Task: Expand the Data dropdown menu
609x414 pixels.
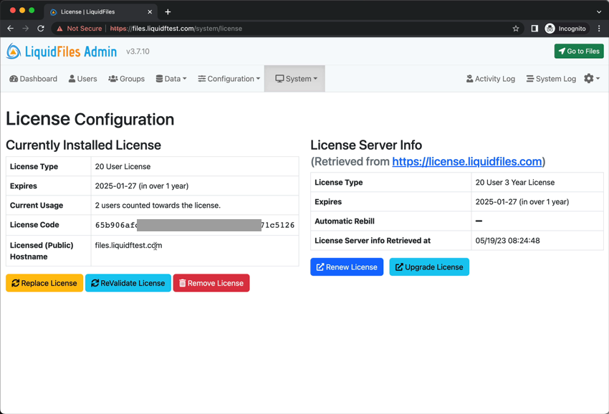Action: [171, 78]
